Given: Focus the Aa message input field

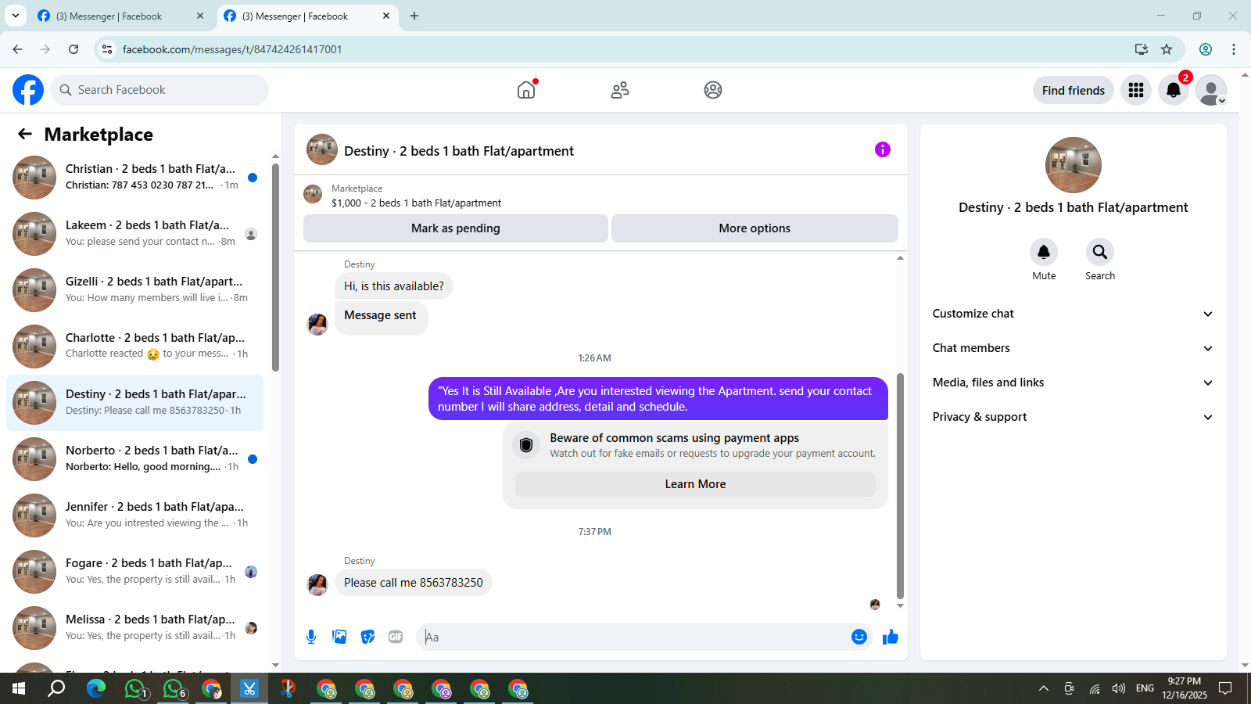Looking at the screenshot, I should 633,637.
